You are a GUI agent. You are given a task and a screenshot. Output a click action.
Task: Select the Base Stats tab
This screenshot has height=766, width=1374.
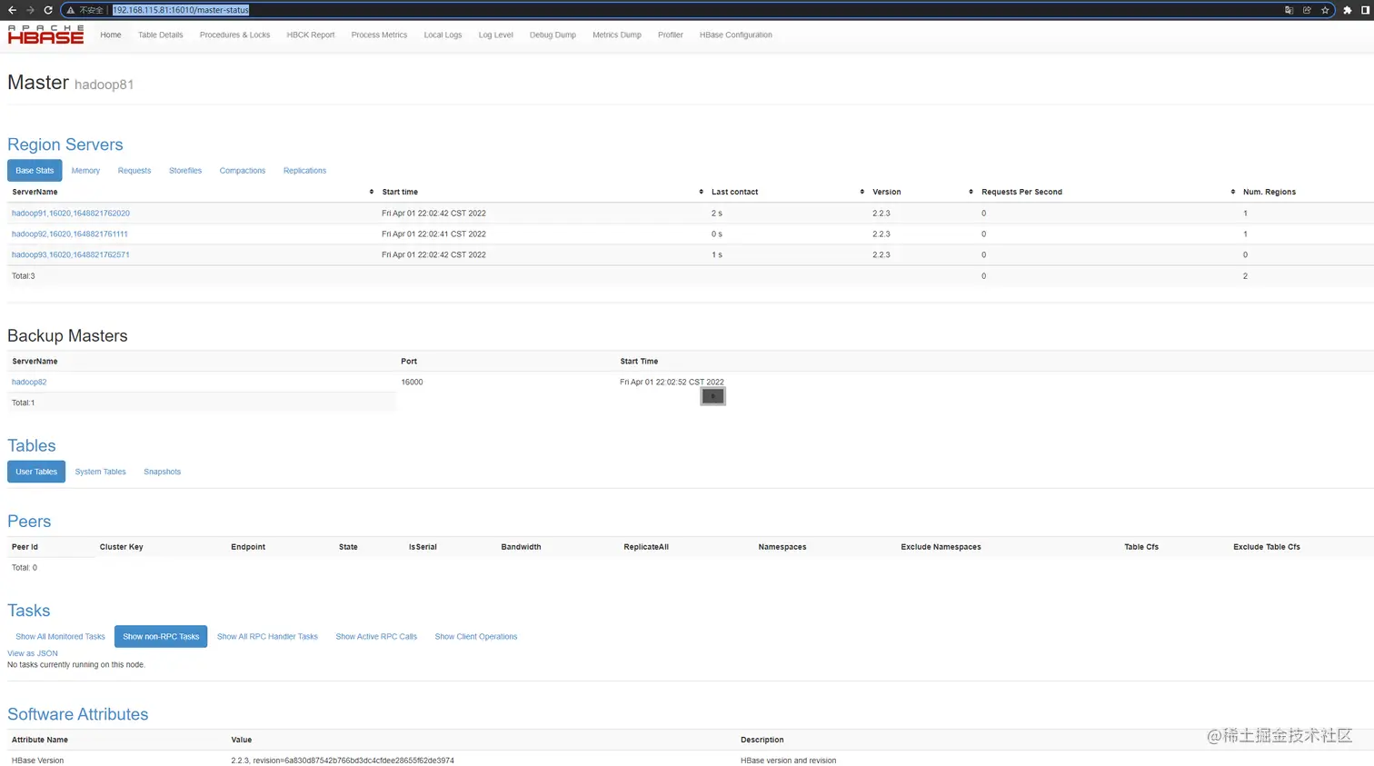35,171
